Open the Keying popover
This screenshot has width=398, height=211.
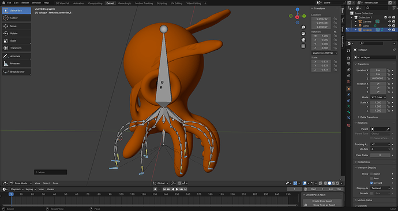31,189
